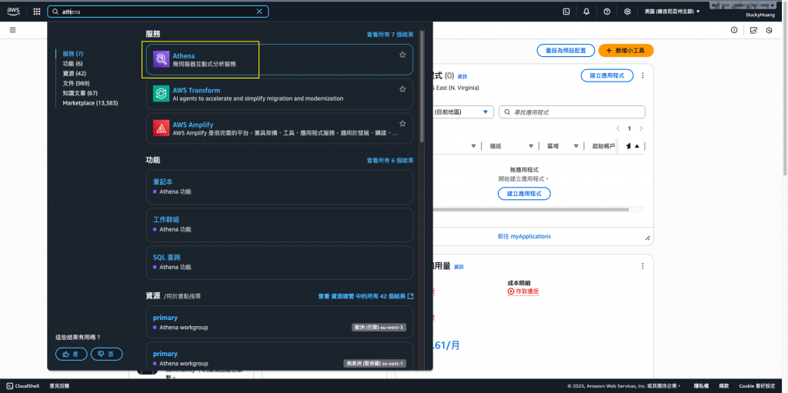Filter results by 文件 (989)
The width and height of the screenshot is (788, 393).
(x=76, y=83)
